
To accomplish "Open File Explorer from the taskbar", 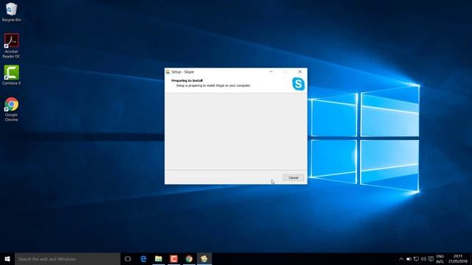I will 159,258.
